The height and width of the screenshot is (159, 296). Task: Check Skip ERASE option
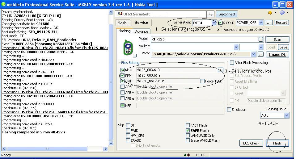(128, 140)
